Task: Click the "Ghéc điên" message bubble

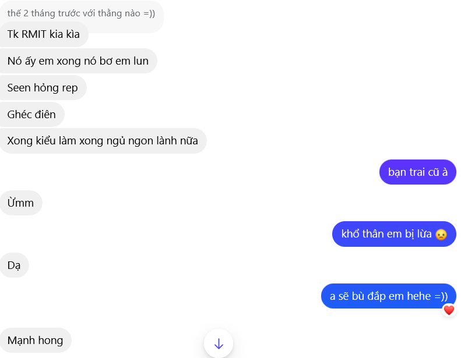Action: tap(31, 114)
